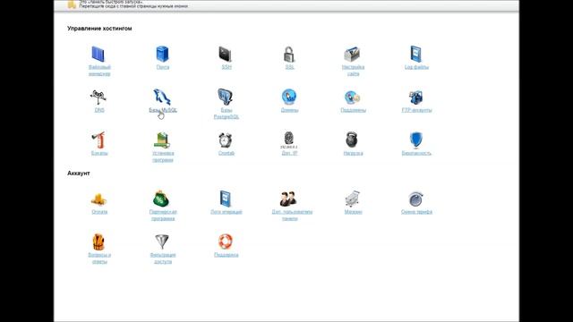Screen dimensions: 573x322
Task: Click the Управление хостингом section heading
Action: pos(99,29)
